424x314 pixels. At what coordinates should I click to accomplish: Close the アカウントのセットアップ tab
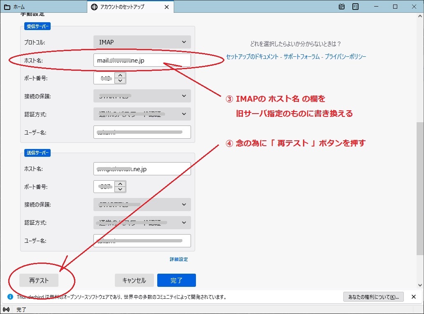coord(166,7)
